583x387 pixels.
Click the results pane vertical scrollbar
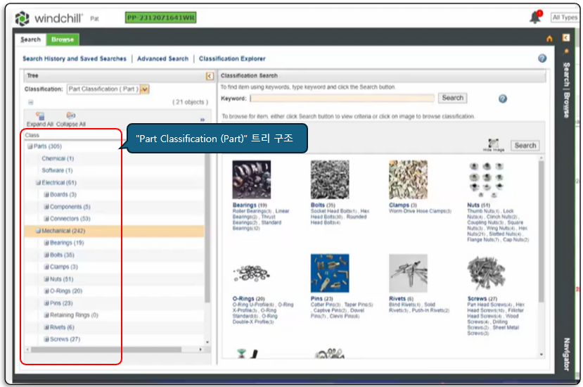point(542,231)
